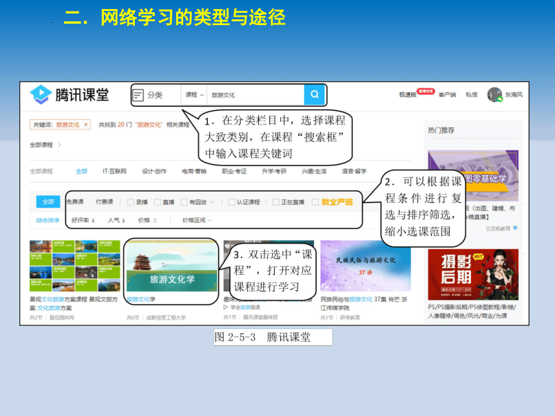Toggle the 就业严选 checkbox

coord(315,202)
